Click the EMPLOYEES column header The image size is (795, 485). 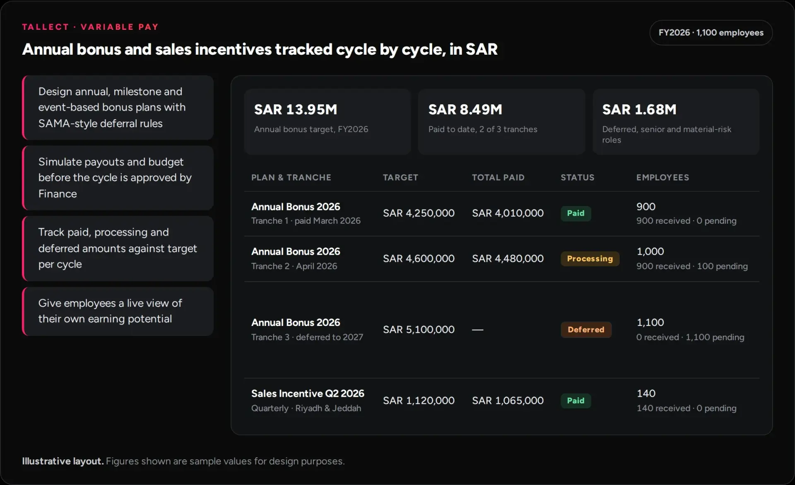662,177
